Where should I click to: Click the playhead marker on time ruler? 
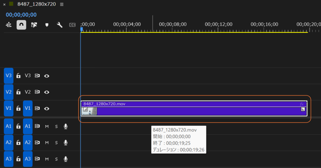pos(82,29)
